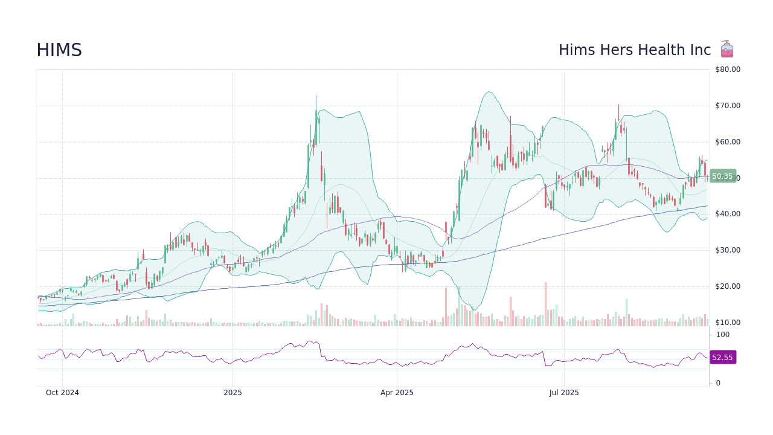The height and width of the screenshot is (435, 773).
Task: Click the purple 52.55 RSI value tag
Action: [x=723, y=358]
